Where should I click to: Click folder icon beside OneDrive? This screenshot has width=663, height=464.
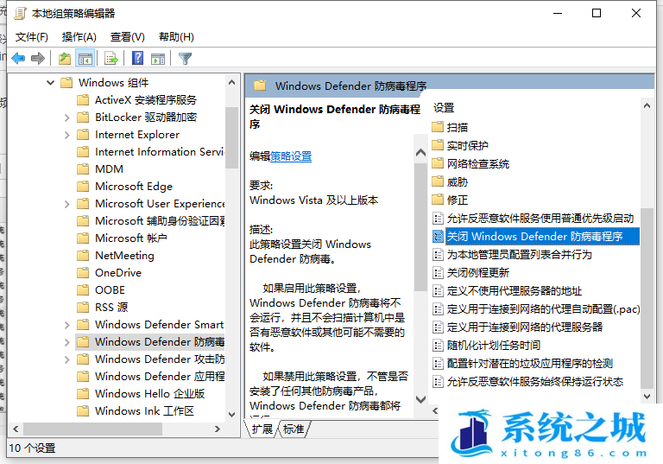coord(83,272)
